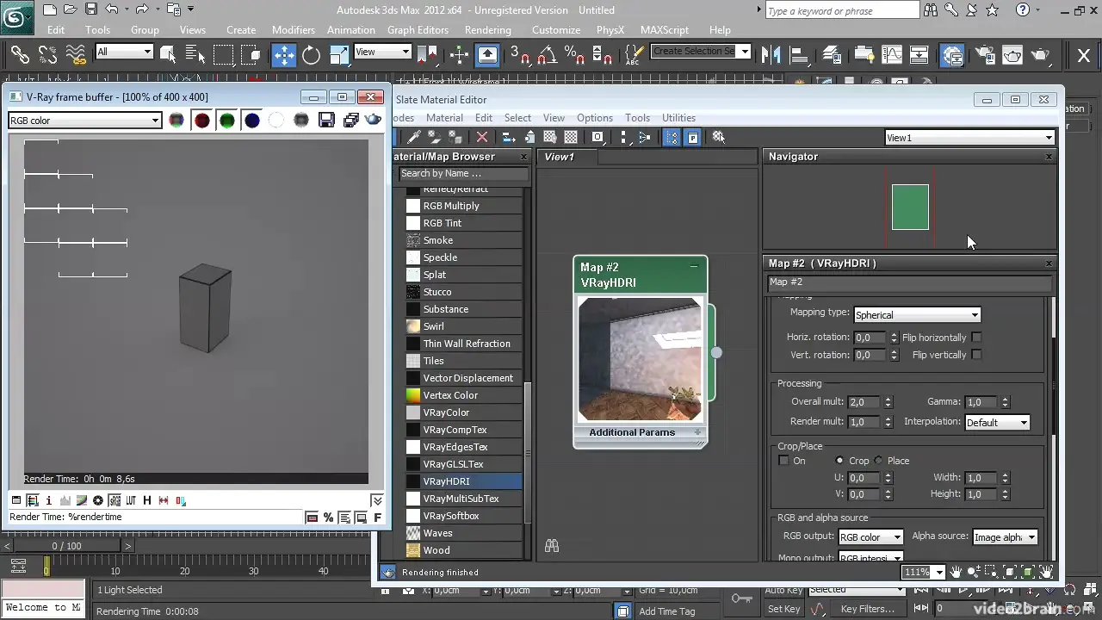Enable Flip horizontally checkbox
Image resolution: width=1102 pixels, height=620 pixels.
(x=976, y=338)
